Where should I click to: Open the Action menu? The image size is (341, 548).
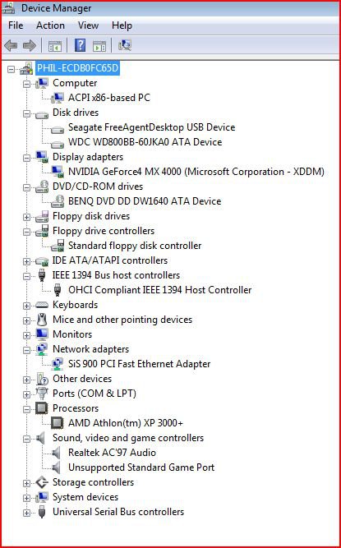point(50,25)
